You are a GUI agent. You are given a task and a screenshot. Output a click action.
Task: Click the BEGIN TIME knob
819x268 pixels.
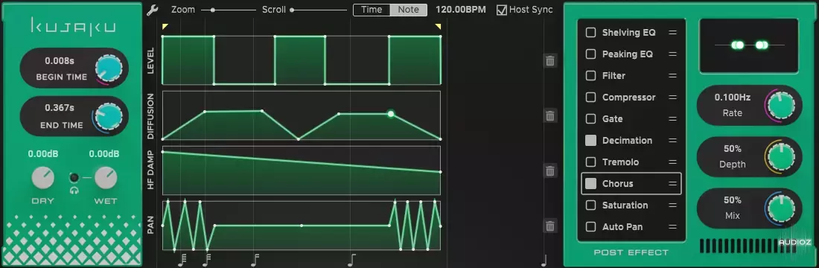(x=109, y=67)
